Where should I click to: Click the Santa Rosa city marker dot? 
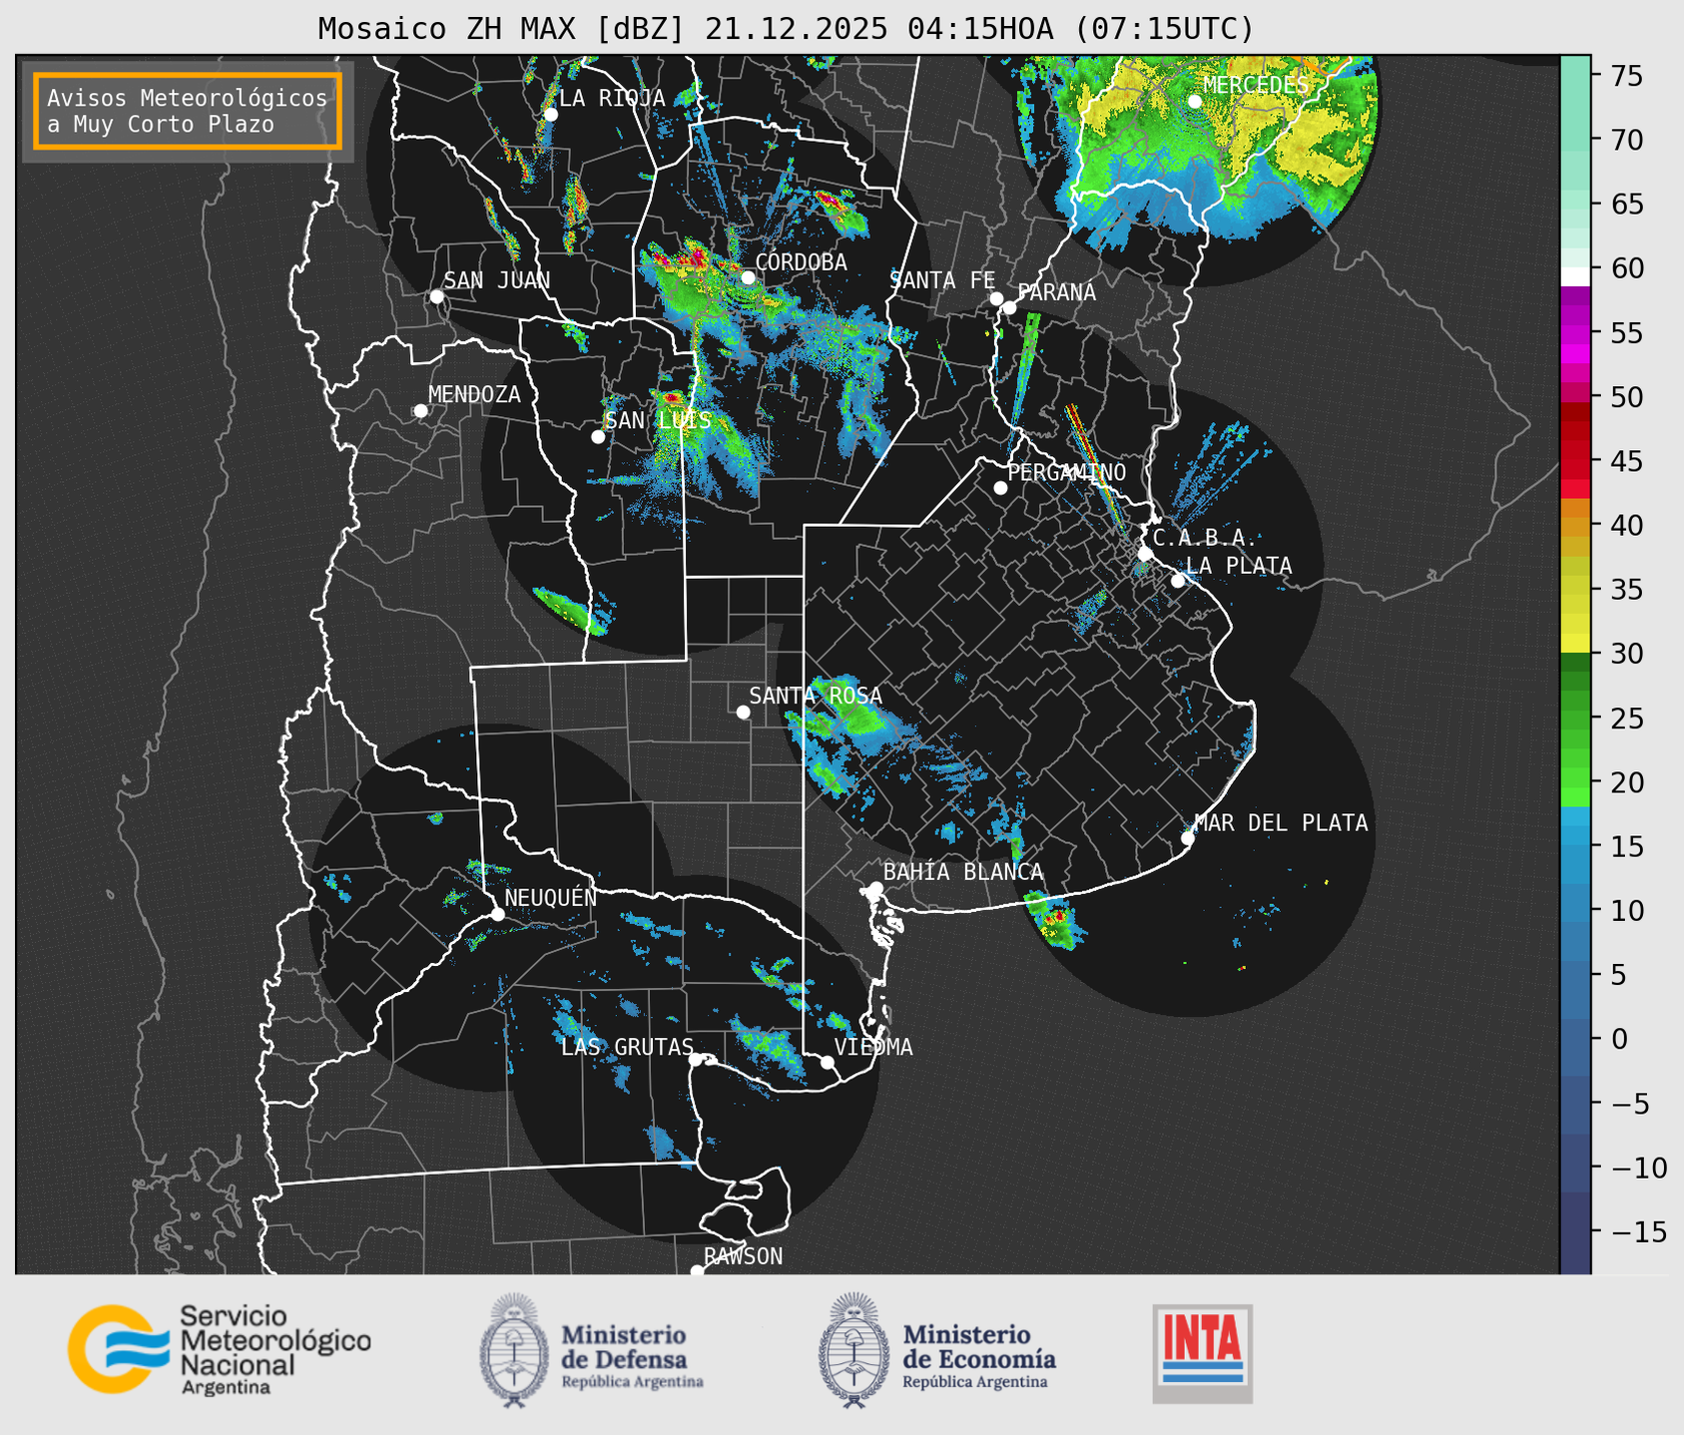click(x=743, y=712)
